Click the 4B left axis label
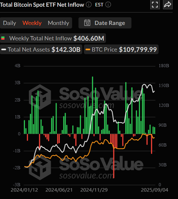Image resolution: width=178 pixels, height=199 pixels. (x=18, y=66)
